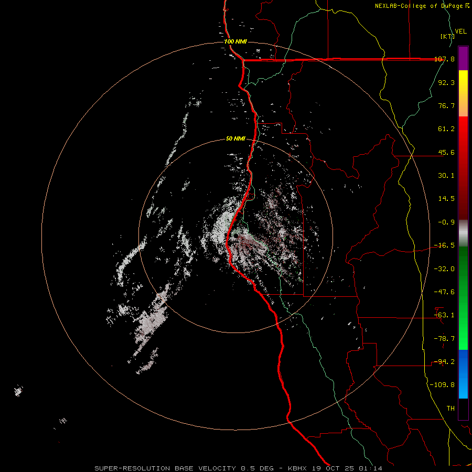Click the 76.7 velocity scale value
This screenshot has width=472, height=472.
tap(446, 105)
